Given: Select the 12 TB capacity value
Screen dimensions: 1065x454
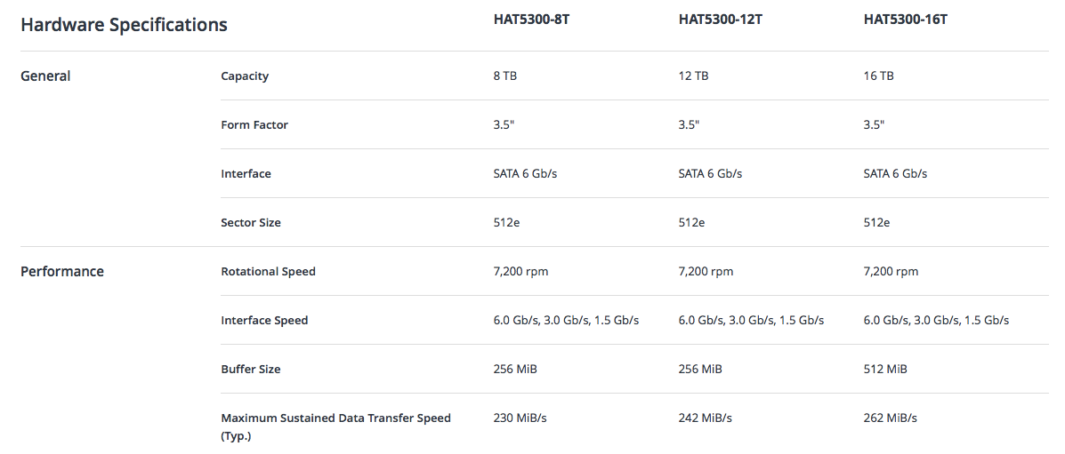Looking at the screenshot, I should pyautogui.click(x=693, y=76).
